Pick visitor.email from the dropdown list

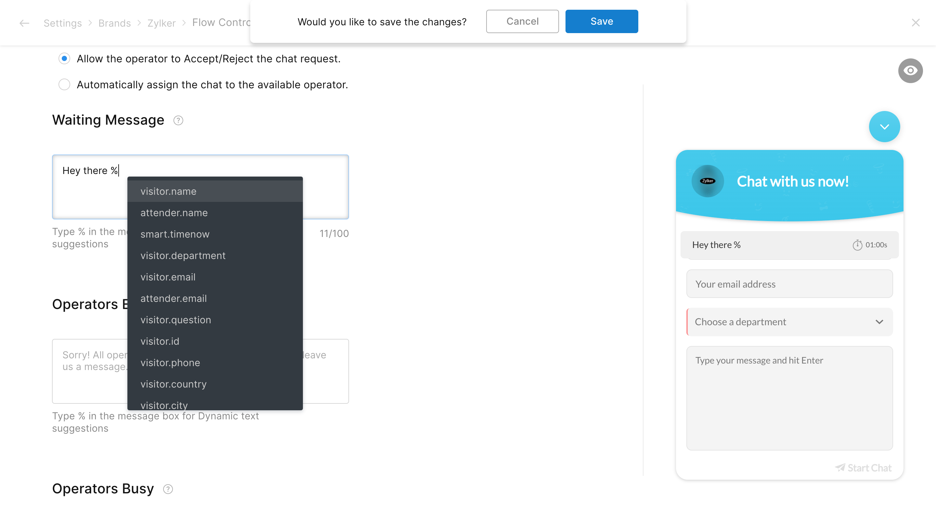168,277
